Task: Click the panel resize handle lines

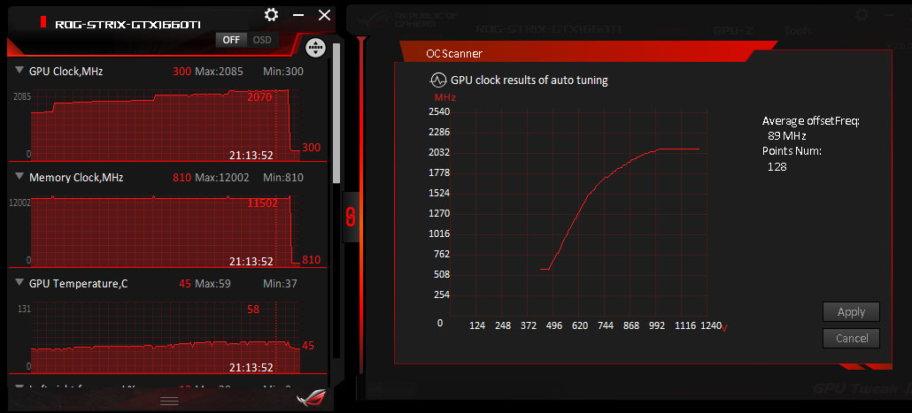Action: pos(169,401)
